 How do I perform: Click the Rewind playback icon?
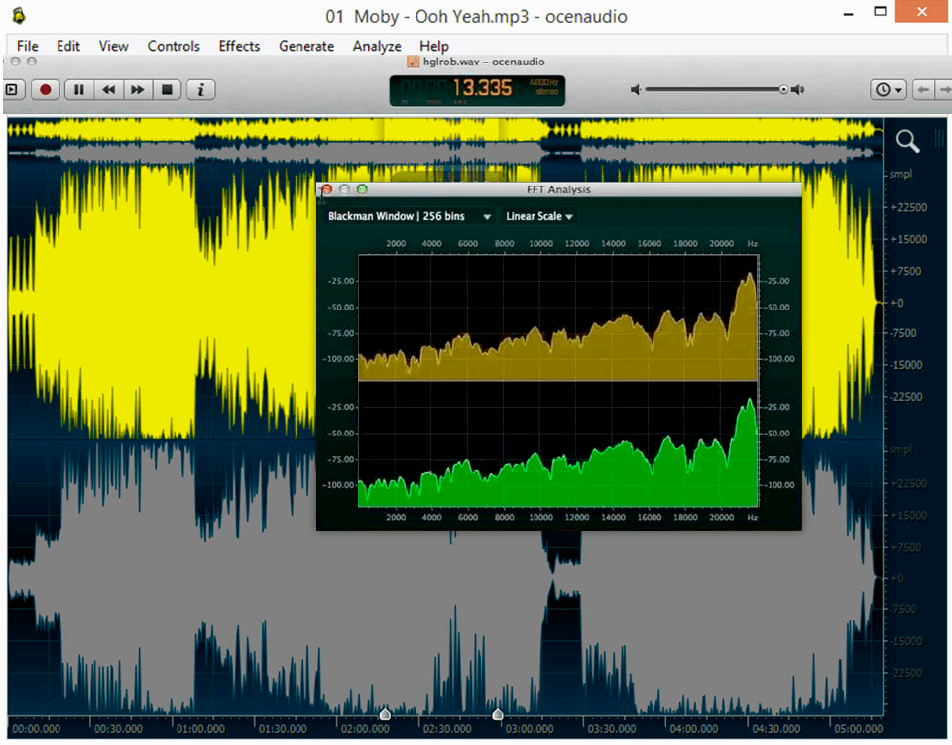click(108, 89)
